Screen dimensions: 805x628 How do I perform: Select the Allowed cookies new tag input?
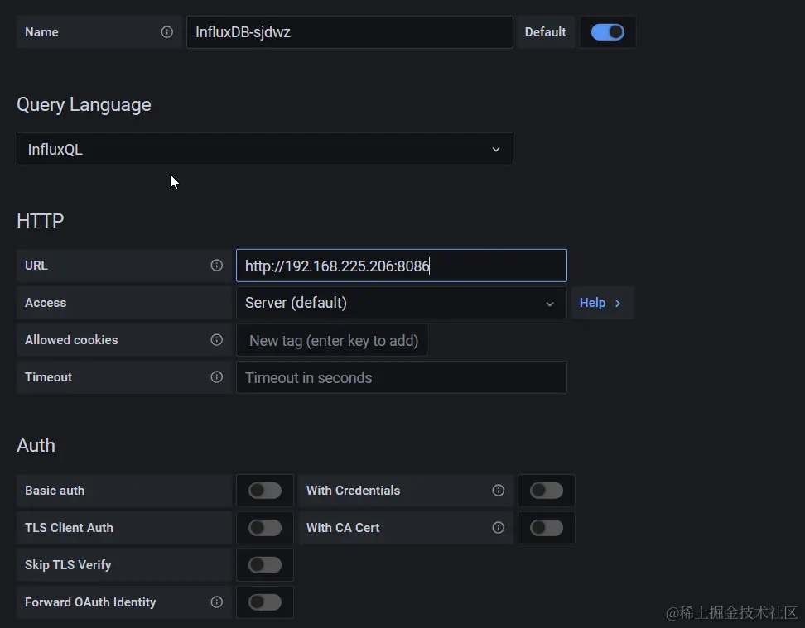pos(331,340)
